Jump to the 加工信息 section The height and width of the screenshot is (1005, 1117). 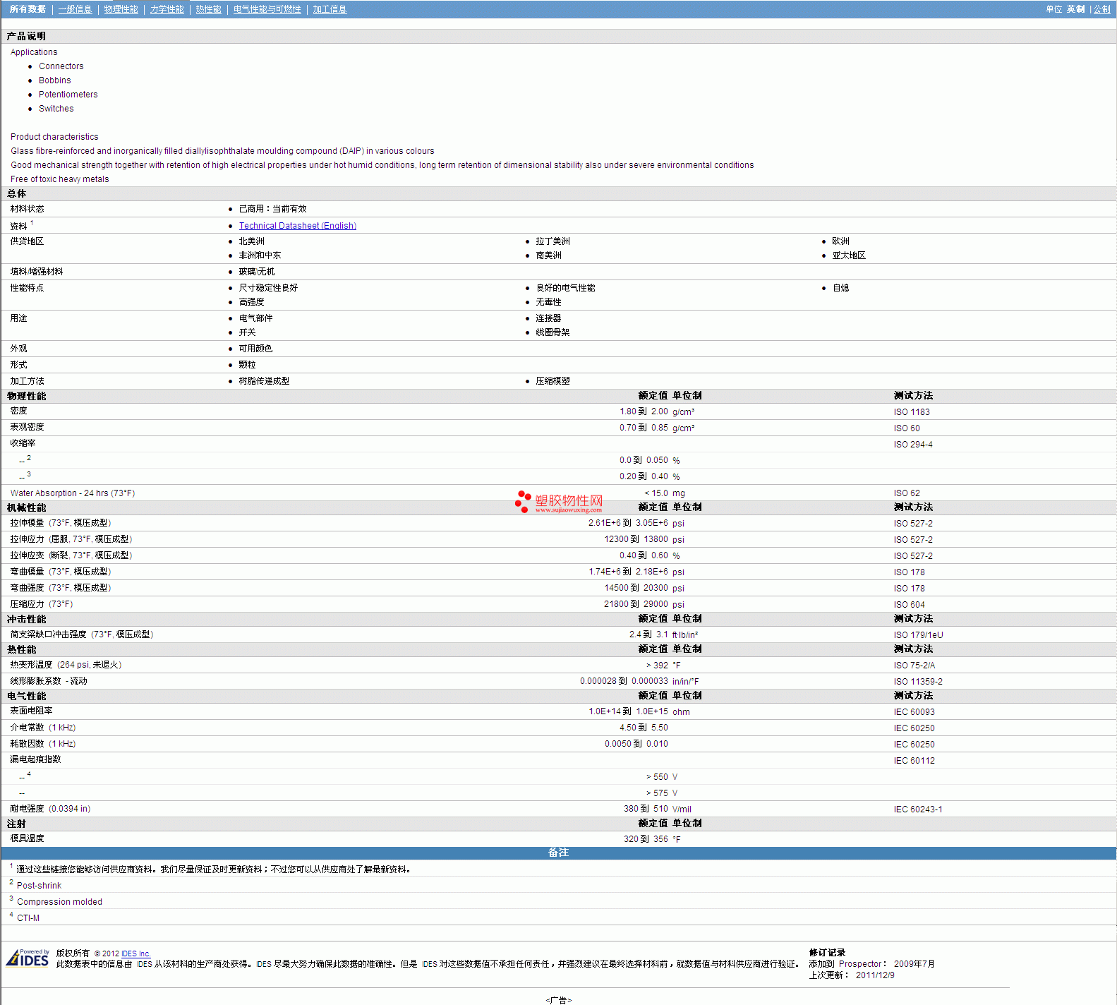pos(330,9)
